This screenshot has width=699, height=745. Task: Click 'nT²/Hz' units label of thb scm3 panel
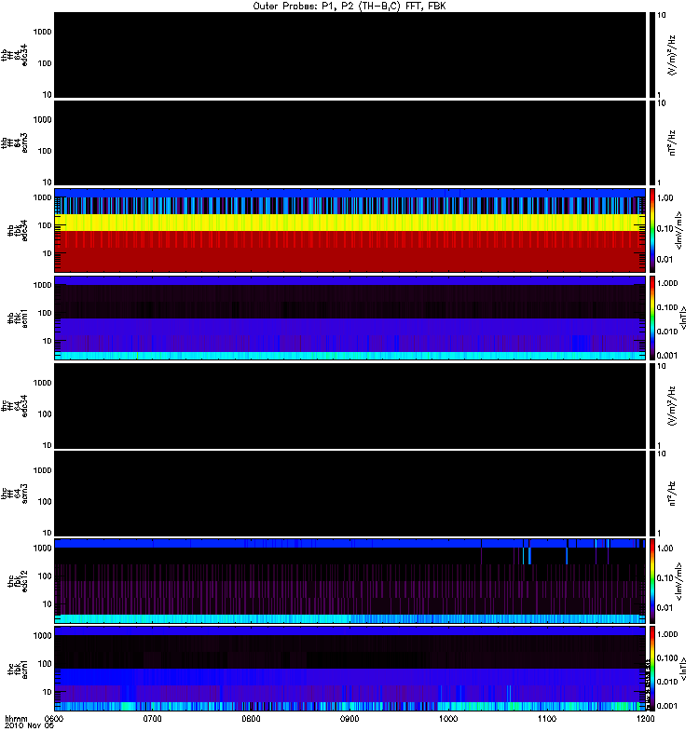coord(672,143)
